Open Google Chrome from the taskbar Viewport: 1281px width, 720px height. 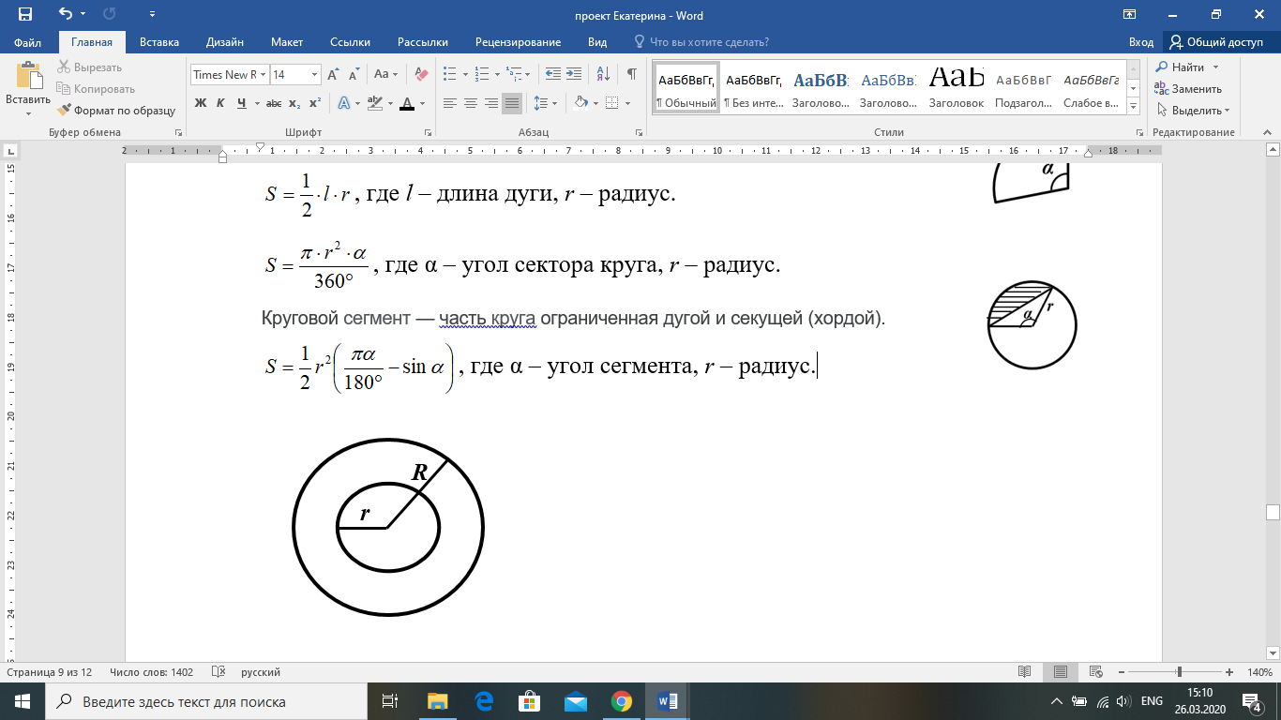pos(621,701)
